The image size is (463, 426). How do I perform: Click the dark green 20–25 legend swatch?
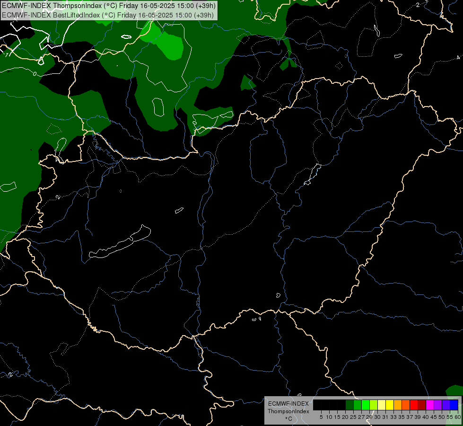(349, 405)
